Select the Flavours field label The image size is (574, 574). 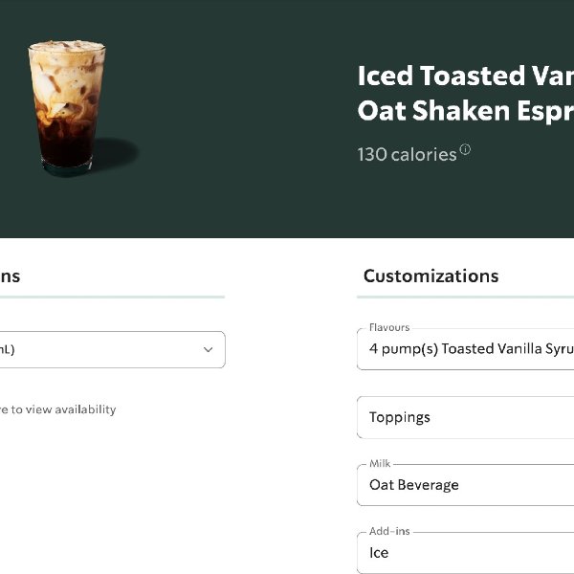389,327
